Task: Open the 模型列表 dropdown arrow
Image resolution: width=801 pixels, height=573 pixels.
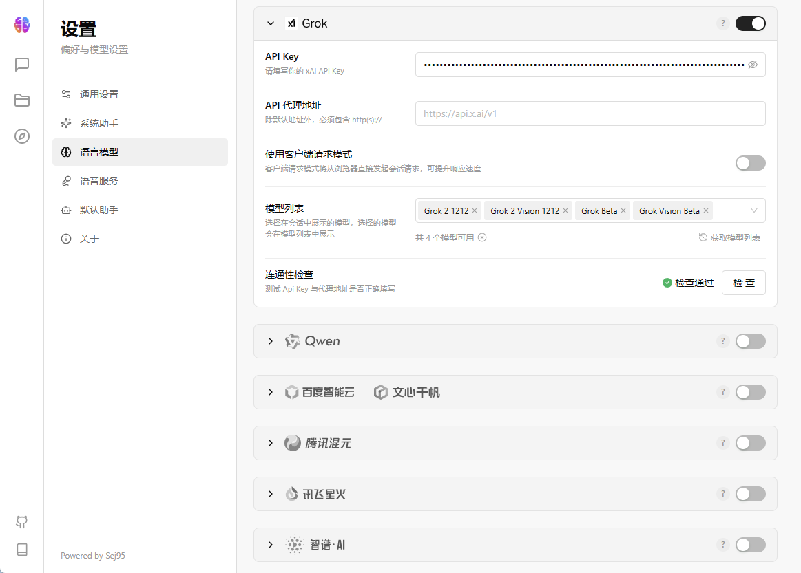Action: pyautogui.click(x=754, y=210)
